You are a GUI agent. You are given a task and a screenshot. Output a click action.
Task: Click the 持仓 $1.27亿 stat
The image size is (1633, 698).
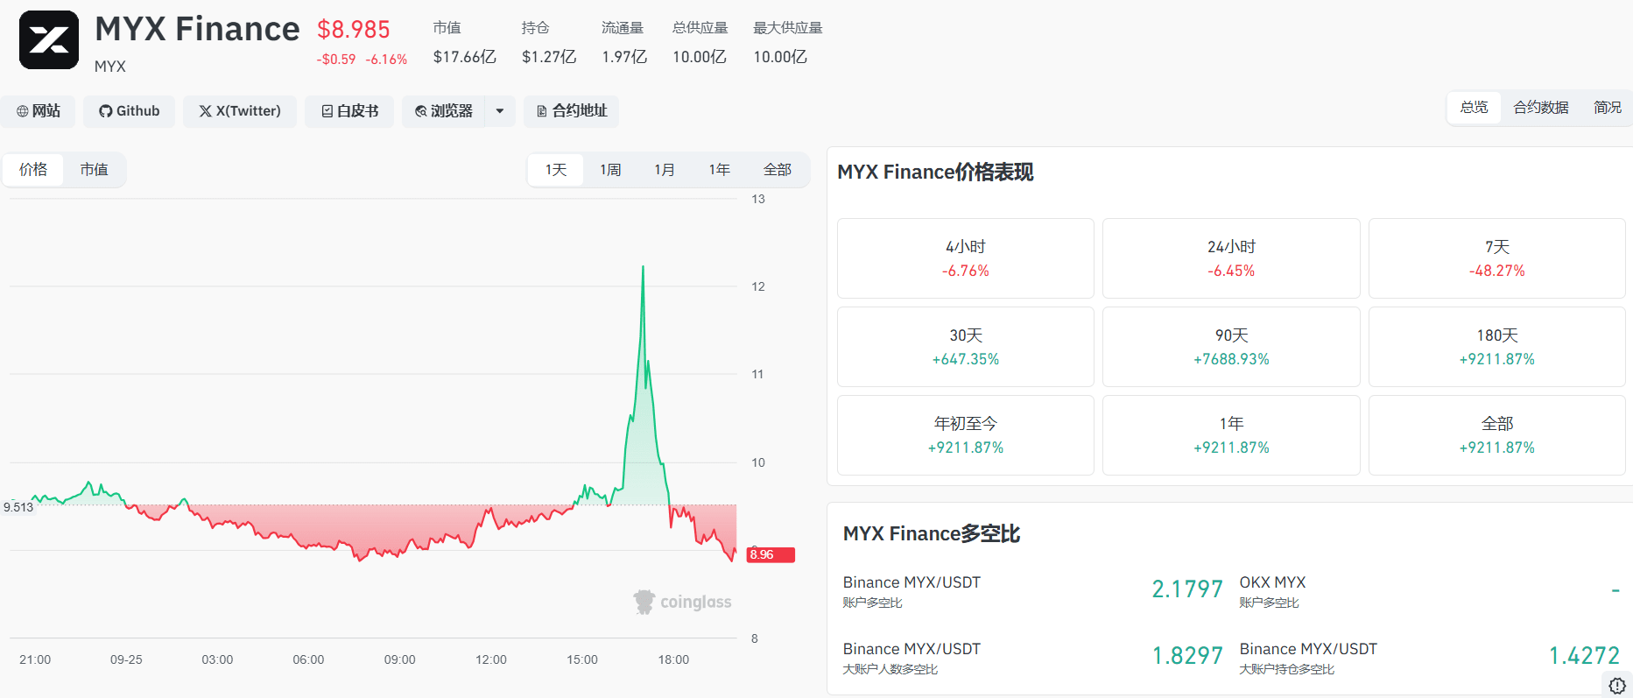click(x=549, y=43)
